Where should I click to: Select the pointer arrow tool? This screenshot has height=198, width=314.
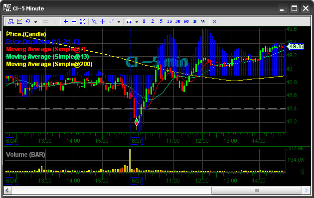(x=94, y=21)
